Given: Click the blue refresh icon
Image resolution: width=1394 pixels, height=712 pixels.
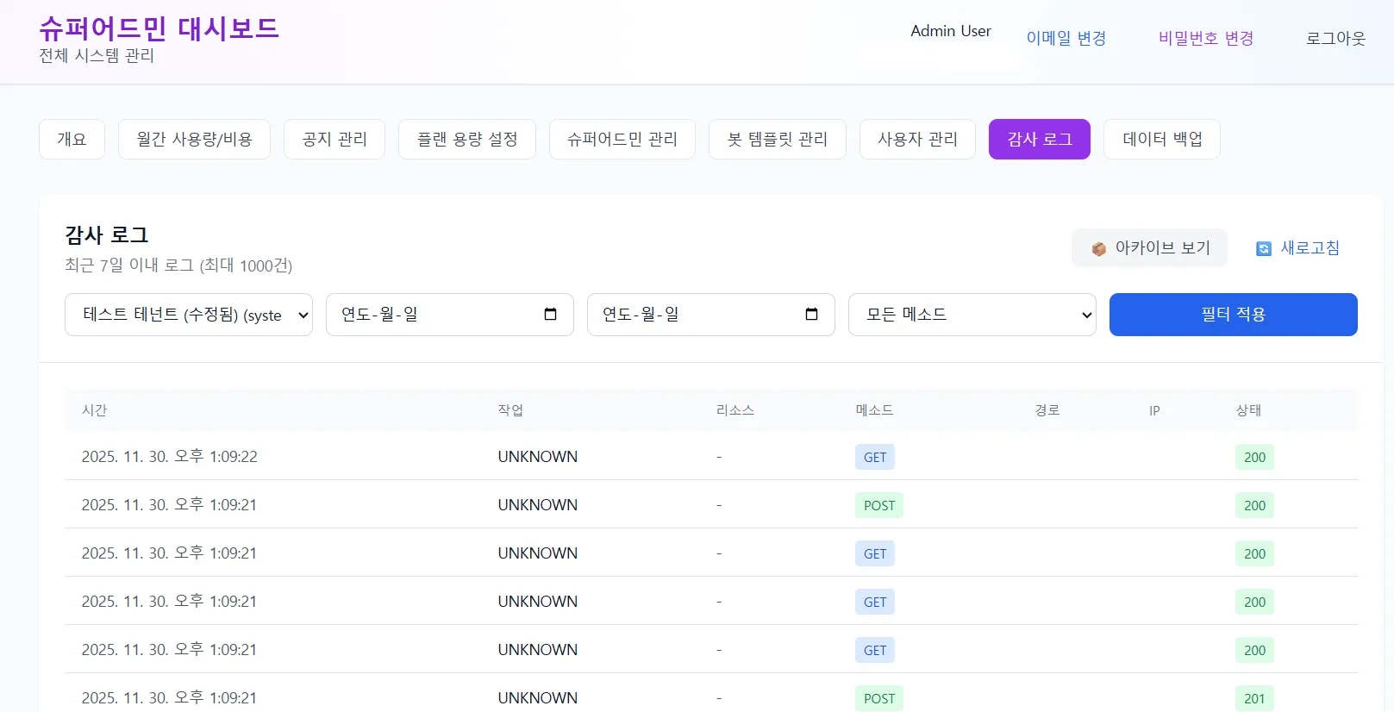Looking at the screenshot, I should [x=1264, y=249].
